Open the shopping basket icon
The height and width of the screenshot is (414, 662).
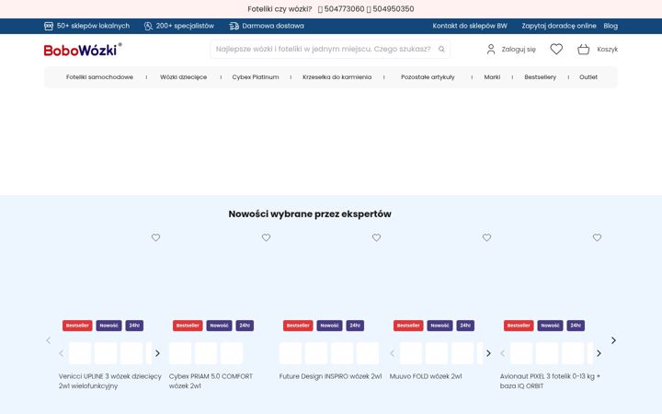[x=584, y=50]
